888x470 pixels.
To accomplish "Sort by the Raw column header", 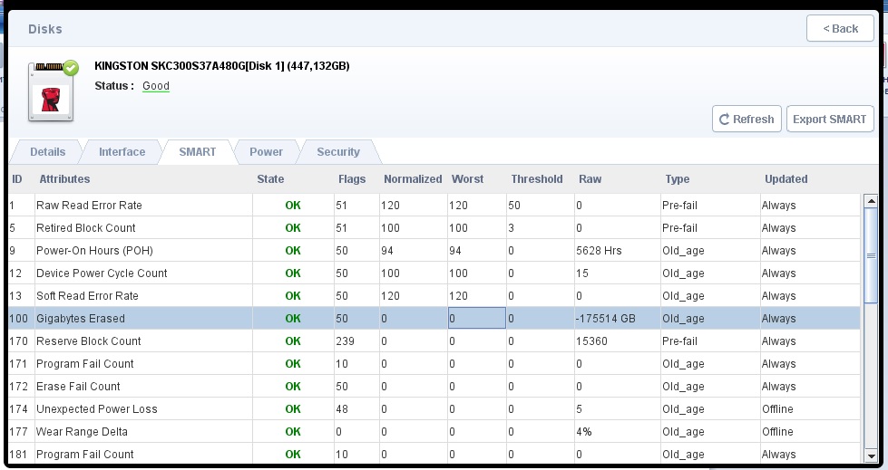I will pos(590,178).
